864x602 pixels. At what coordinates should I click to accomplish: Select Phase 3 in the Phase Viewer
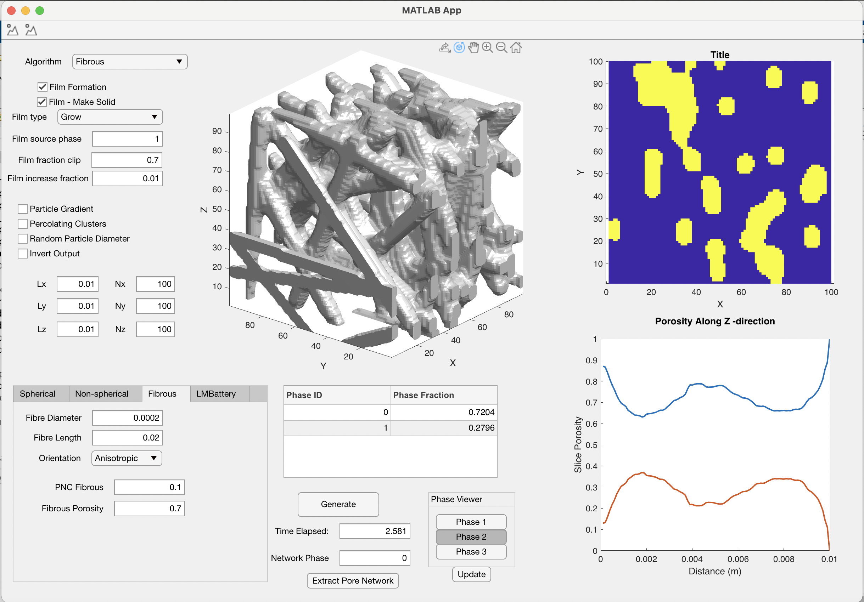[x=471, y=552]
